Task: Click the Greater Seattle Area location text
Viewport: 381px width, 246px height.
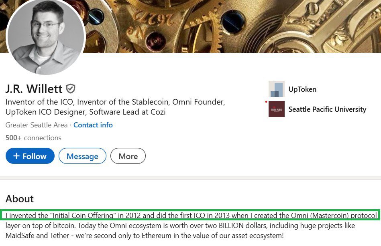Action: pos(37,125)
